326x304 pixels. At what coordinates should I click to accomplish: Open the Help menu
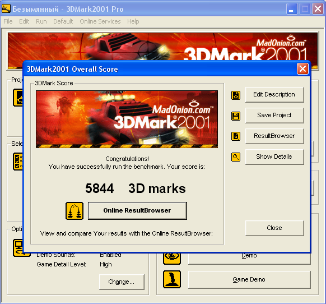point(133,21)
